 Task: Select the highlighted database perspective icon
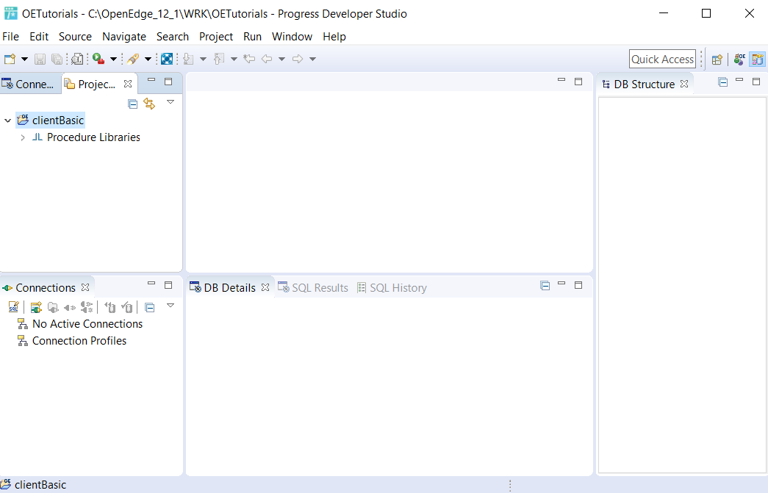(757, 60)
